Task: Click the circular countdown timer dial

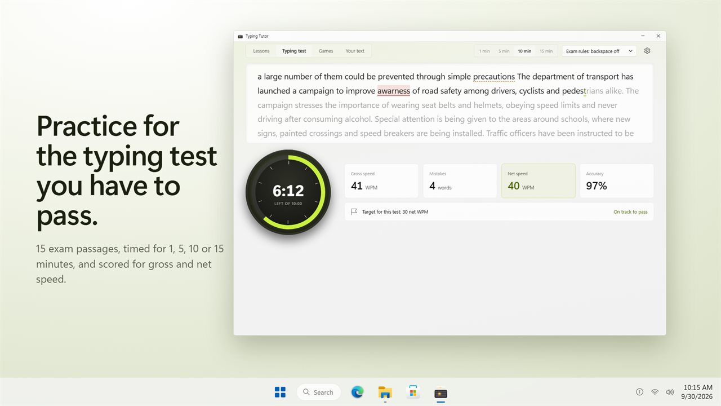Action: [x=288, y=192]
